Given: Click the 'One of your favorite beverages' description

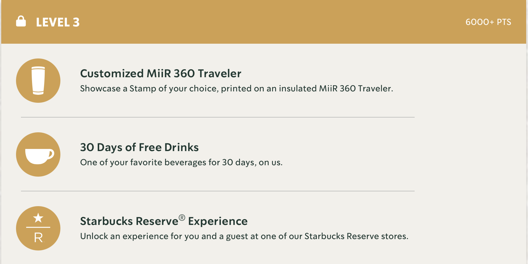Looking at the screenshot, I should [x=181, y=162].
